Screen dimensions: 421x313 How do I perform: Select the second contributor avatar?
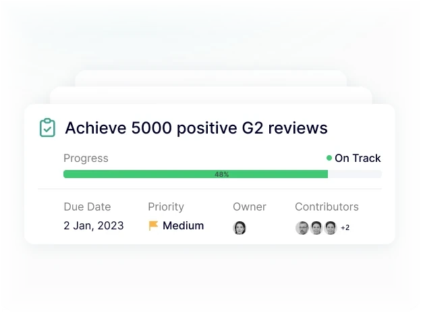pos(316,228)
